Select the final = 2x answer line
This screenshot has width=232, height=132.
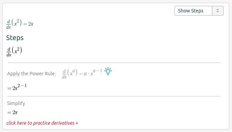pyautogui.click(x=12, y=112)
